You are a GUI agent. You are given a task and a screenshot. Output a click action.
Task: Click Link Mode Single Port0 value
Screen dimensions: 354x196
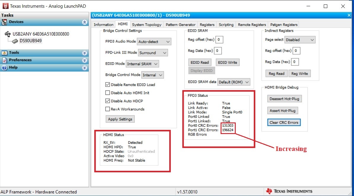(232, 112)
